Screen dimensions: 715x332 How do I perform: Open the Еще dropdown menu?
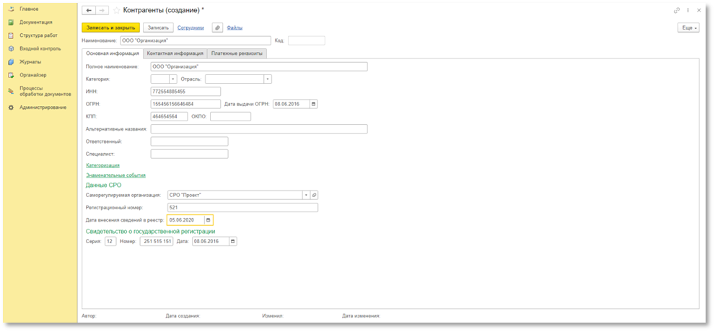[x=688, y=27]
